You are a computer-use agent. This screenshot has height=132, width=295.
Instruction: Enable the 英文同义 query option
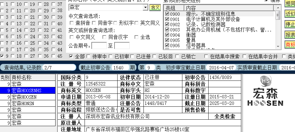coord(136,23)
